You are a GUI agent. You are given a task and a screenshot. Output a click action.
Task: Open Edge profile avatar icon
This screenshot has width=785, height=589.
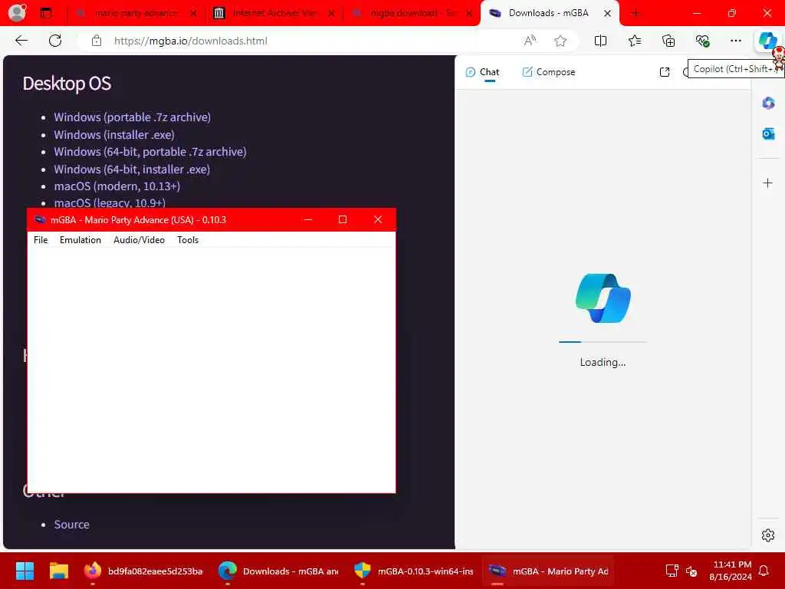[x=17, y=13]
